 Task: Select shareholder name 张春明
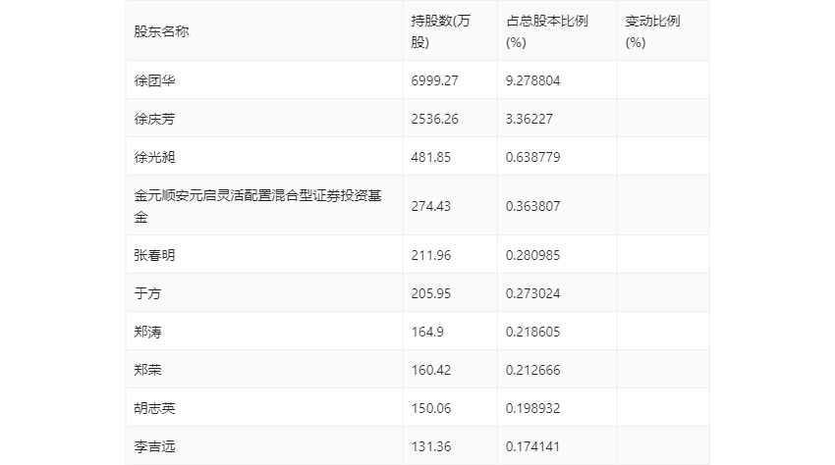pos(154,255)
